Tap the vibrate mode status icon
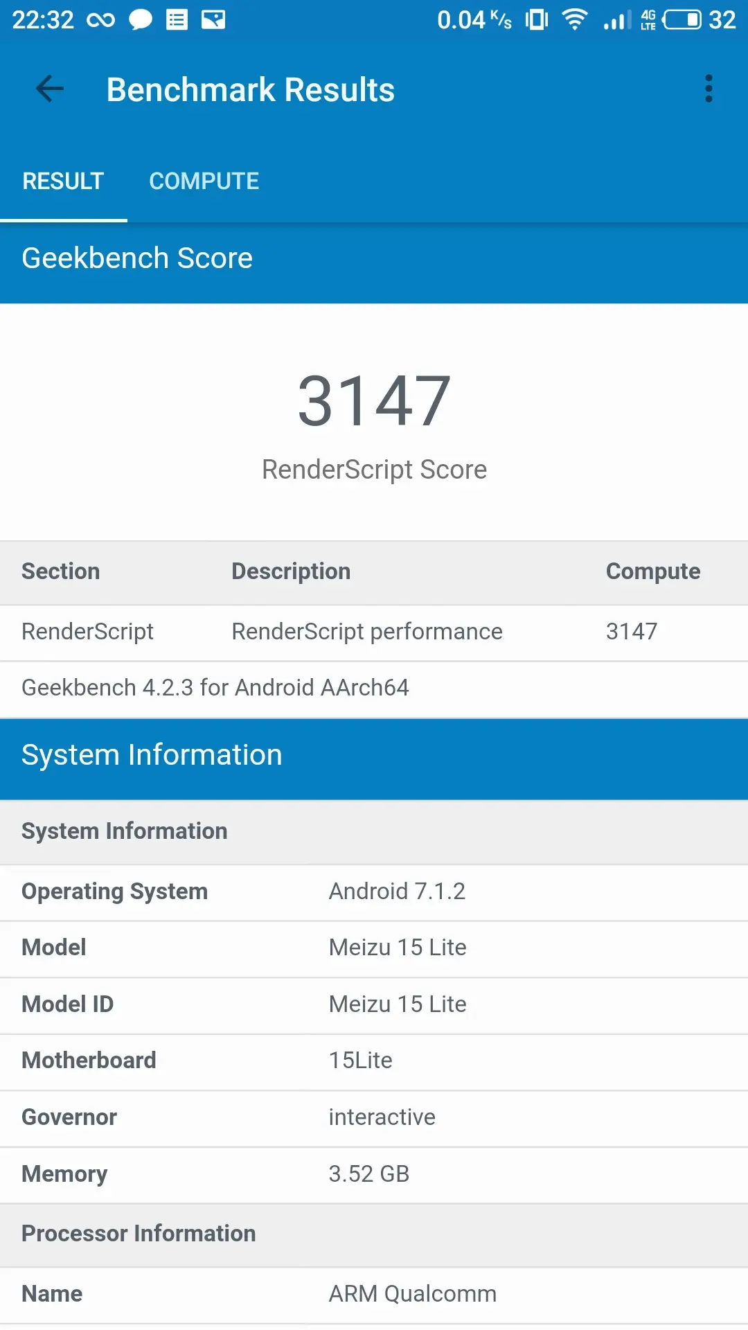The height and width of the screenshot is (1330, 748). [x=537, y=20]
